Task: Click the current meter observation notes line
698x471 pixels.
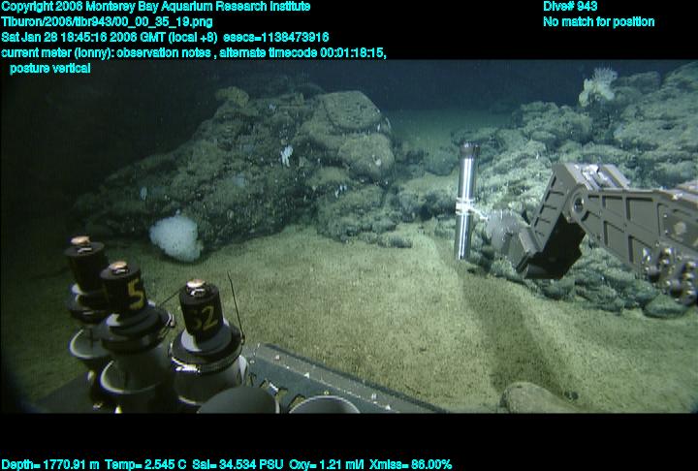Action: click(x=194, y=53)
